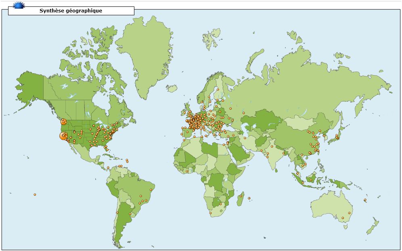Select the Sydney marker on Australia's east coast
Viewport: 402px width, 251px height.
[x=349, y=213]
